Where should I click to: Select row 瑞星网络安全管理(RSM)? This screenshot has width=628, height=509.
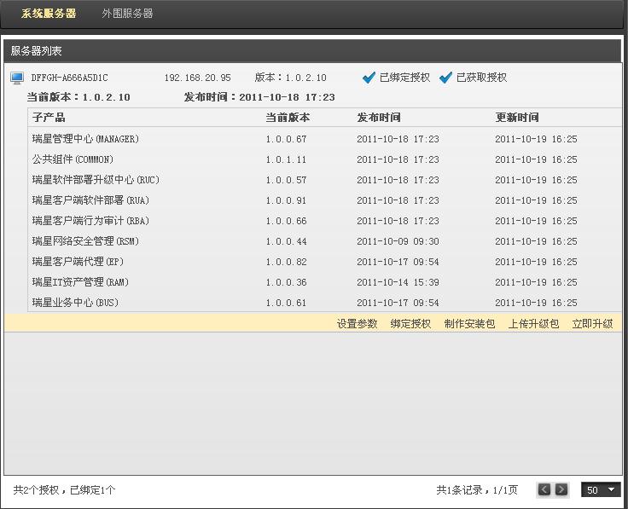[324, 241]
